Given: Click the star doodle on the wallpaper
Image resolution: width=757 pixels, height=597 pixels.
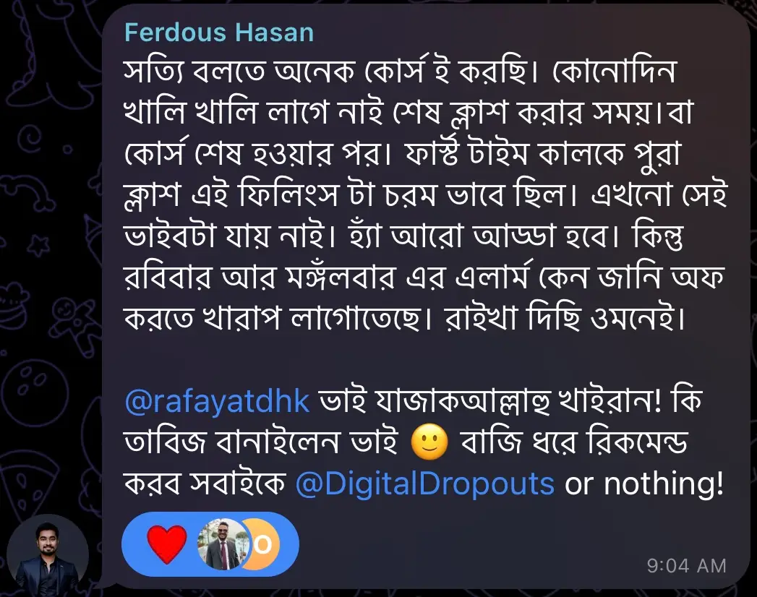Looking at the screenshot, I should [38, 245].
